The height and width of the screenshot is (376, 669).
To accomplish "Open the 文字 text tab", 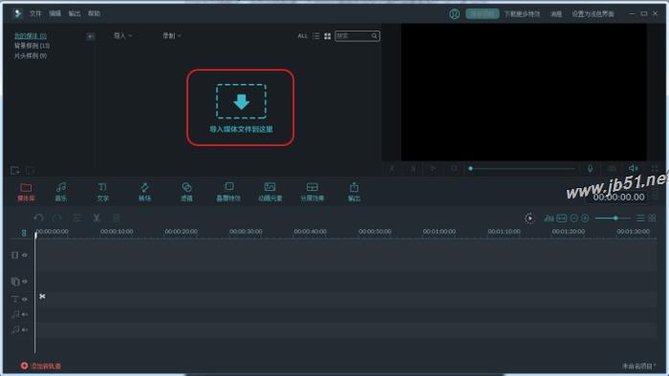I will click(x=102, y=192).
